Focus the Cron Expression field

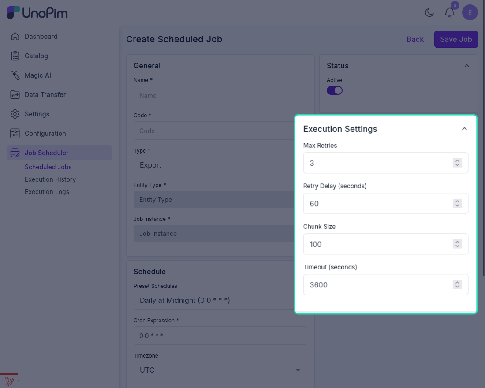[x=220, y=336]
